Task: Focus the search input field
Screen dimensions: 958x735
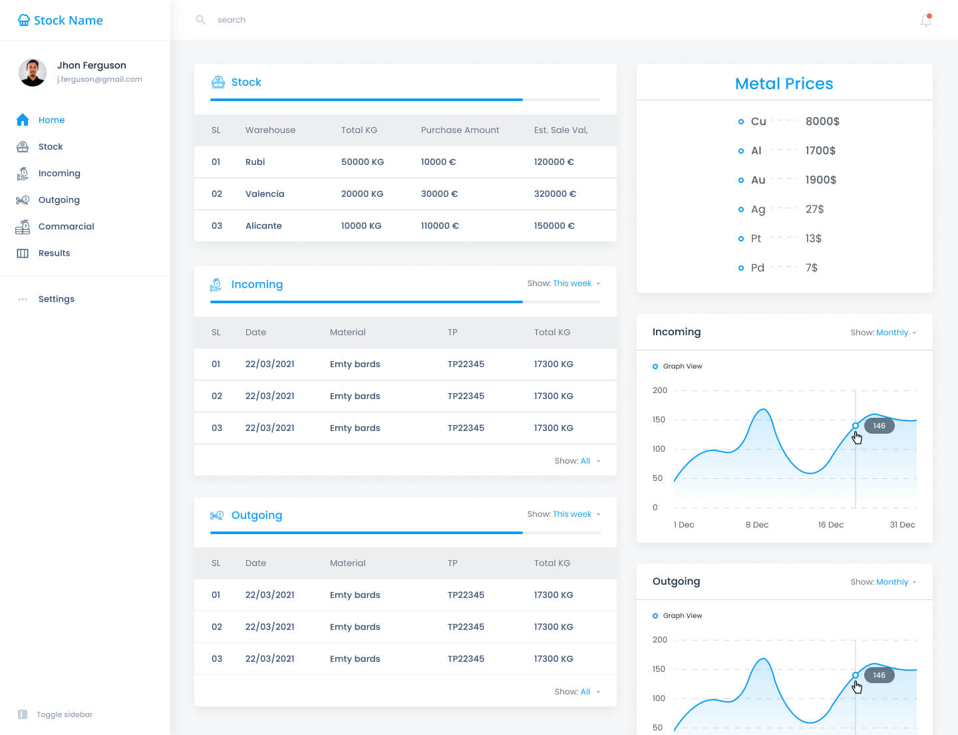Action: [x=232, y=20]
